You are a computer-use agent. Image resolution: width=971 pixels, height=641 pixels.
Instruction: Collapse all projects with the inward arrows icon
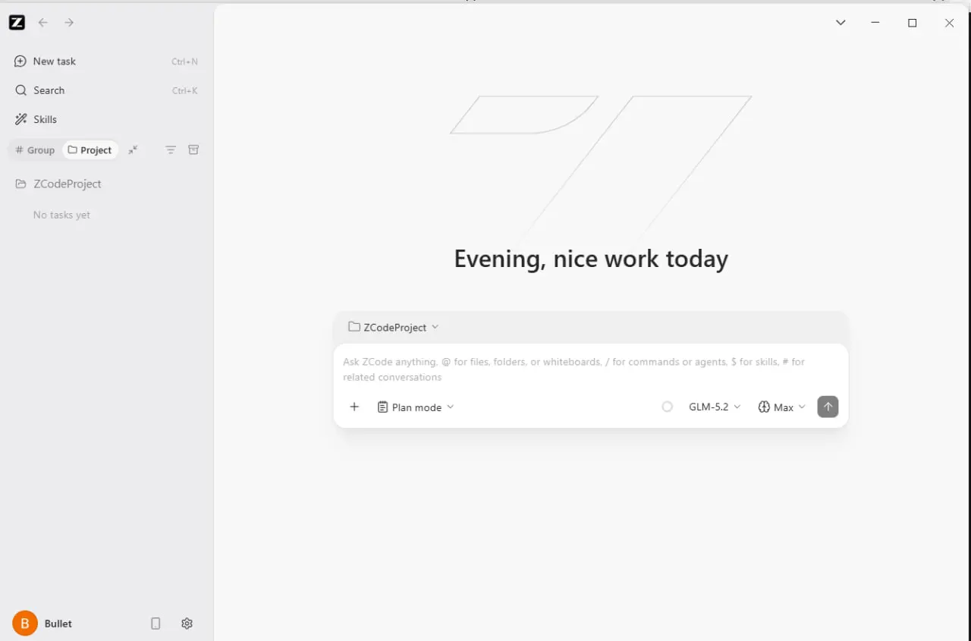pyautogui.click(x=133, y=150)
